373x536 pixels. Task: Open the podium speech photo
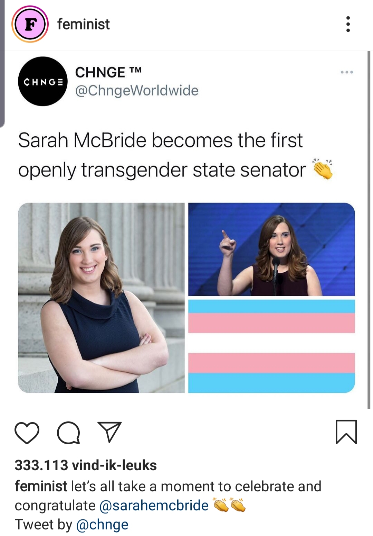271,249
